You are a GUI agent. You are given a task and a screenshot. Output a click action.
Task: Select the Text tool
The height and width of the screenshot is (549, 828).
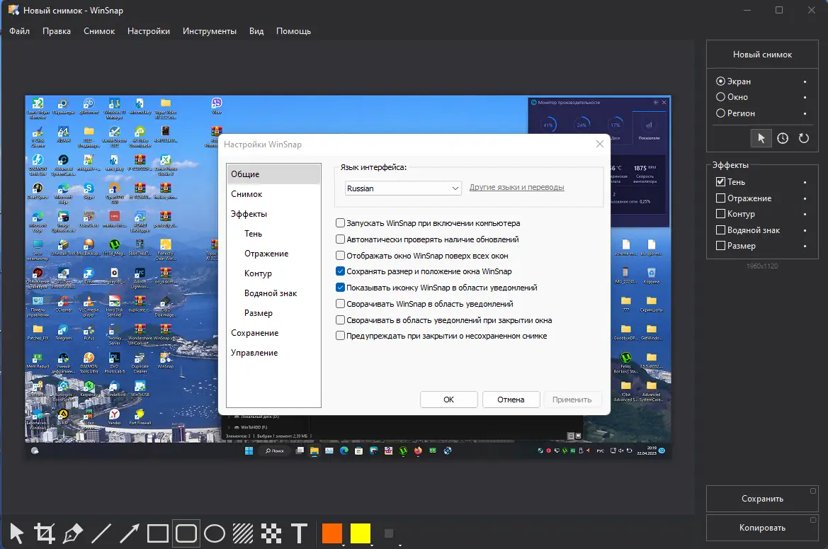pos(300,533)
